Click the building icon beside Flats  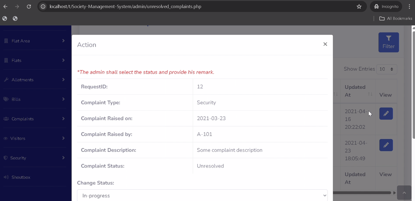point(6,60)
